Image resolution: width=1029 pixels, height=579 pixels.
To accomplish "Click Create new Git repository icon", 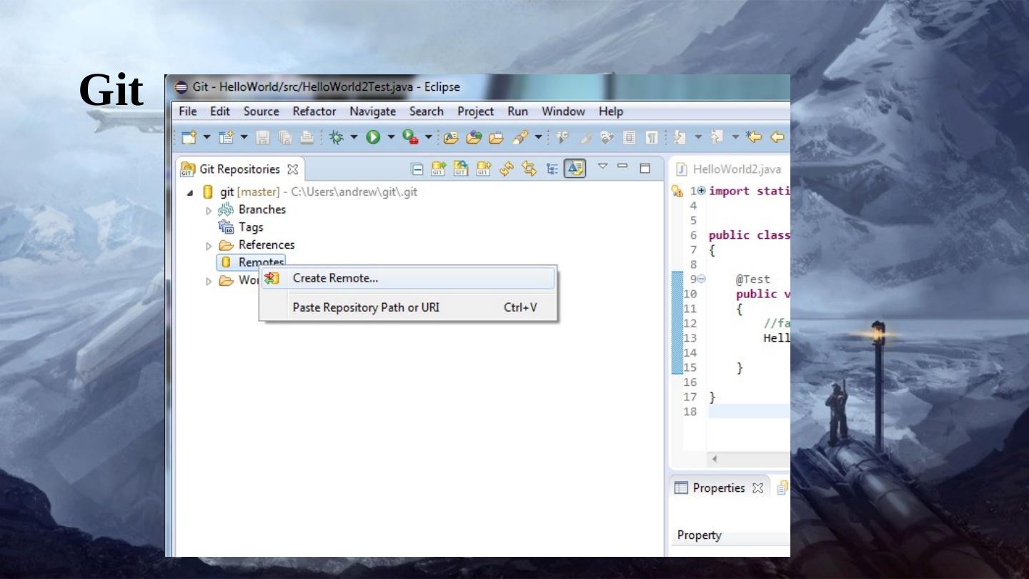I will [483, 169].
